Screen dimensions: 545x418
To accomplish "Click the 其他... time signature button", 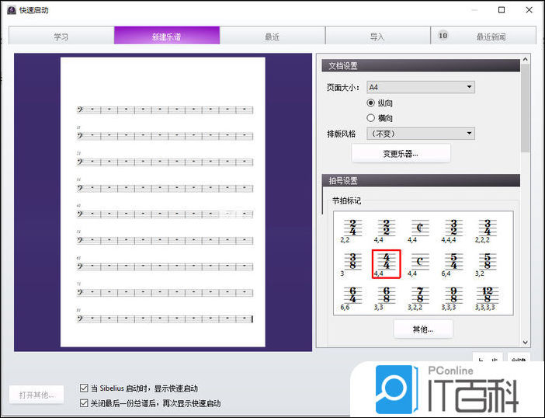I will click(x=423, y=329).
